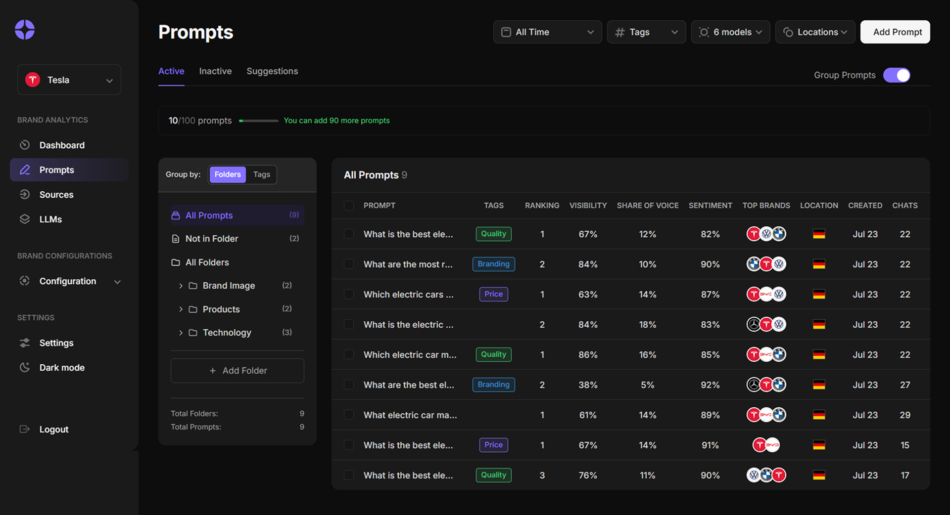
Task: Click the Add Prompt button
Action: [895, 32]
